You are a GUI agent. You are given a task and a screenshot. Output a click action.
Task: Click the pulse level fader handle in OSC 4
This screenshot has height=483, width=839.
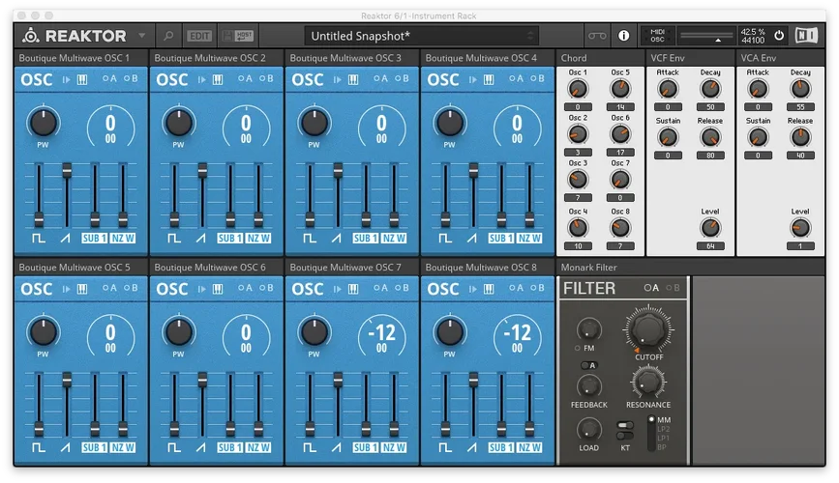click(x=445, y=219)
